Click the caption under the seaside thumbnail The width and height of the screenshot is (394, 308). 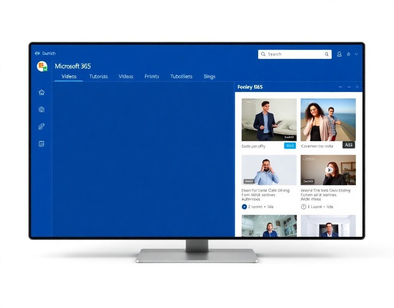coord(317,146)
